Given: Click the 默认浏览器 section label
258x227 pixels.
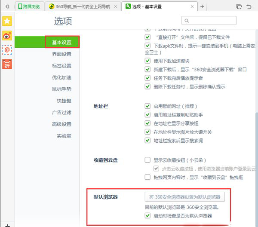Looking at the screenshot, I should 105,197.
